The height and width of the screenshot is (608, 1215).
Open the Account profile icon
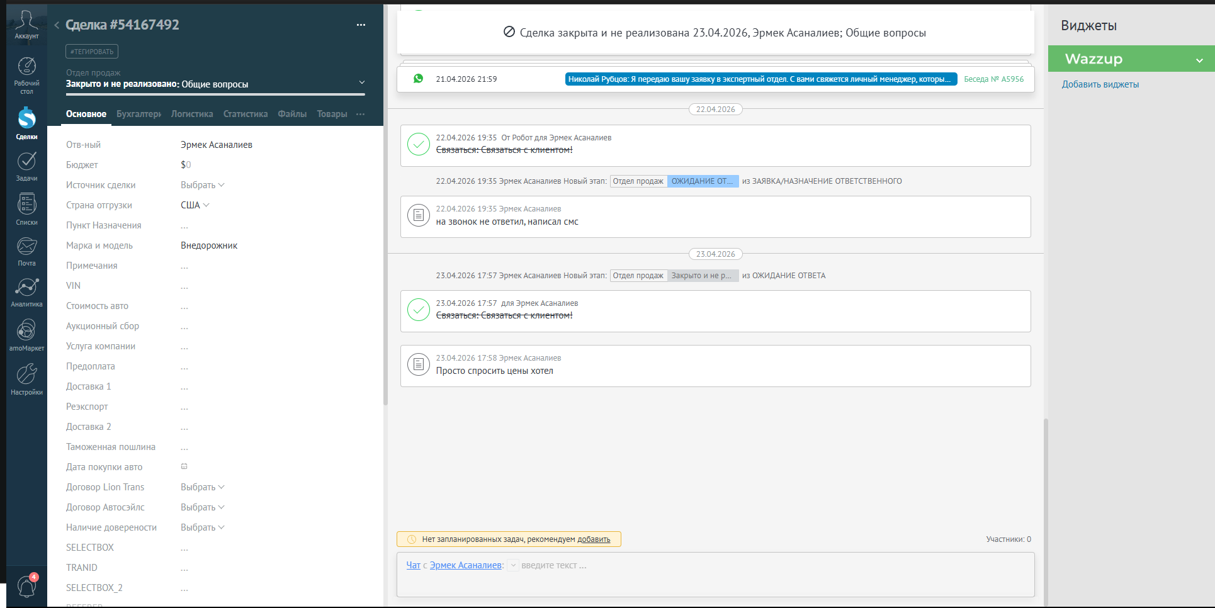tap(26, 25)
